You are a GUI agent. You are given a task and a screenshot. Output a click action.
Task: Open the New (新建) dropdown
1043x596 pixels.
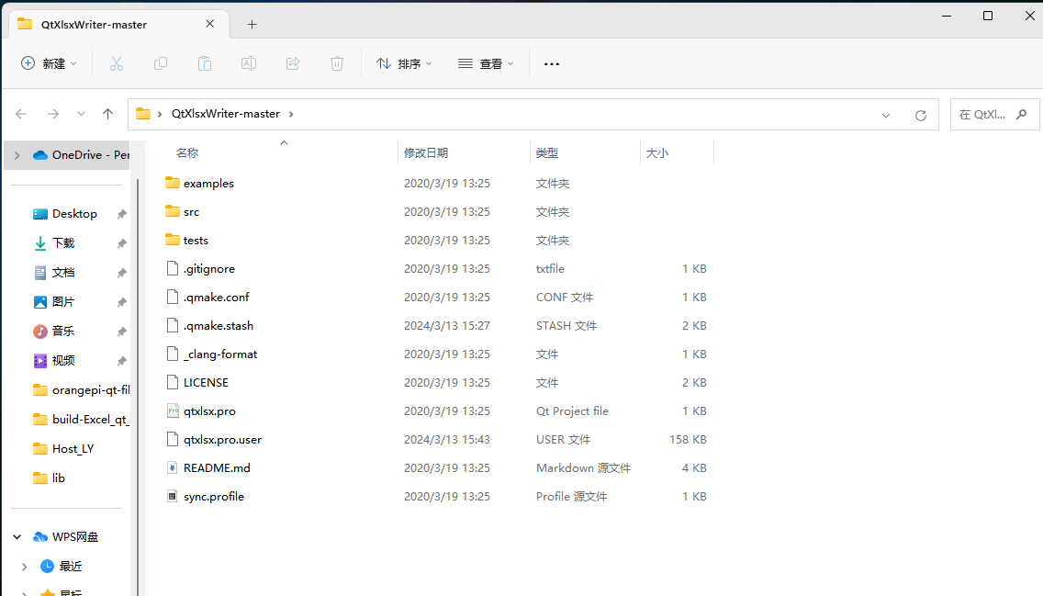[x=50, y=64]
